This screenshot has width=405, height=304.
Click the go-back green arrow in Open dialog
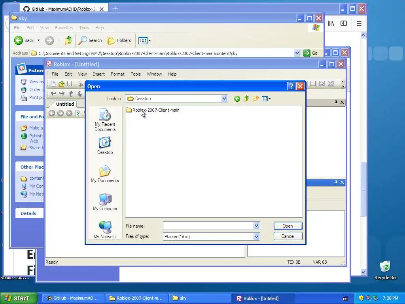click(237, 99)
